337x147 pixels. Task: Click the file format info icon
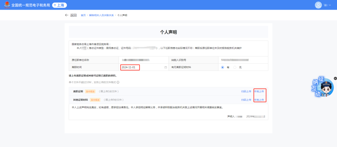[118, 82]
